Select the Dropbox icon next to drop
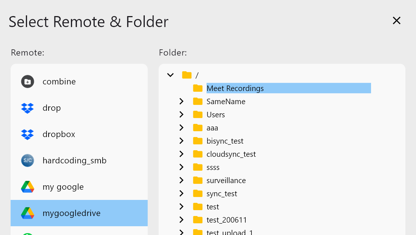Viewport: 416px width, 235px height. click(x=27, y=108)
